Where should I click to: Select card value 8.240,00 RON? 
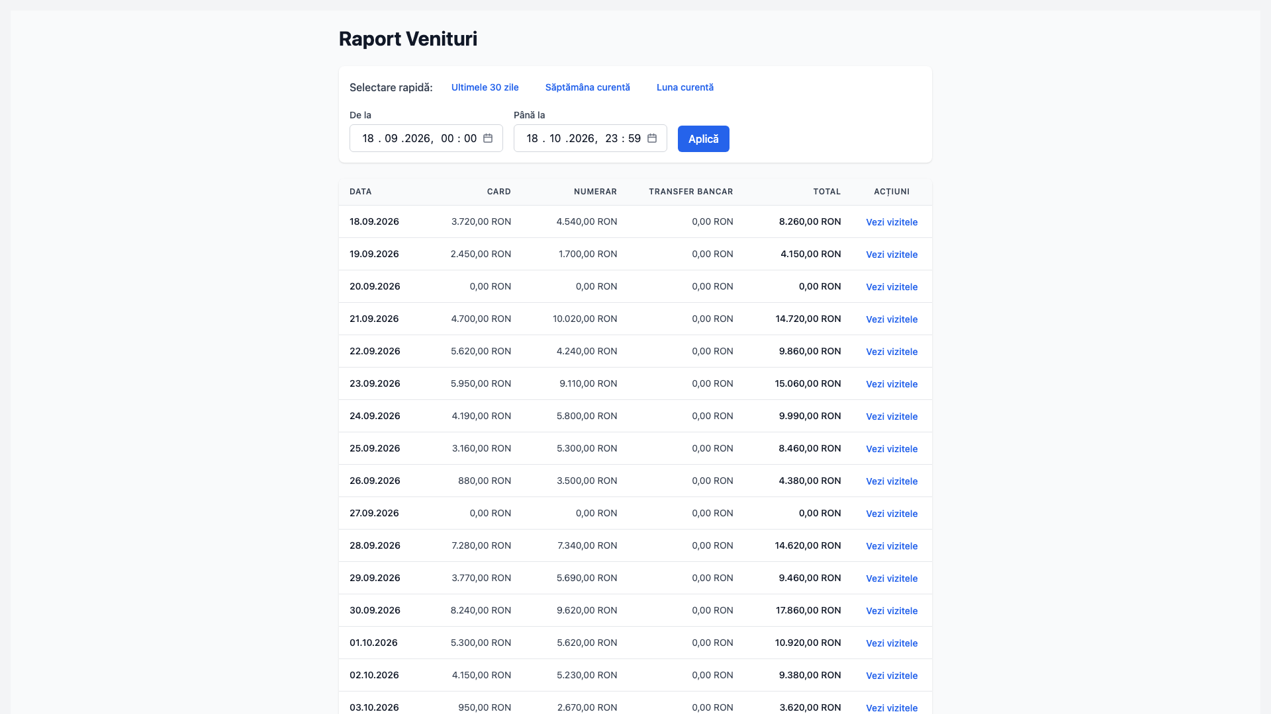pyautogui.click(x=481, y=610)
